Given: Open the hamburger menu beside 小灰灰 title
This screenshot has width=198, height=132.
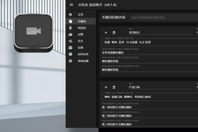Looking at the screenshot, I should (71, 5).
